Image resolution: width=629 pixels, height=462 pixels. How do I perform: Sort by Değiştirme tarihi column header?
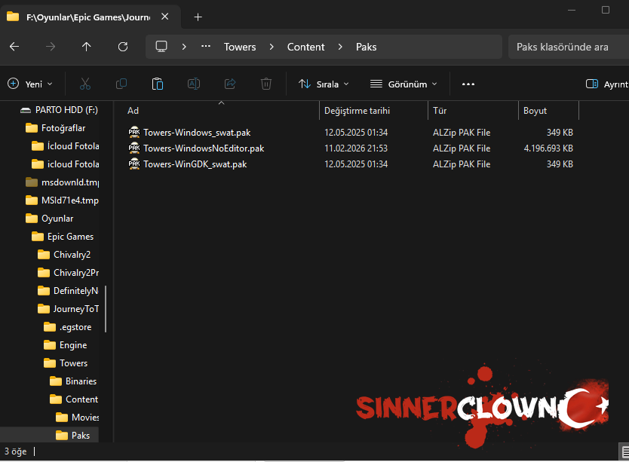(x=357, y=111)
